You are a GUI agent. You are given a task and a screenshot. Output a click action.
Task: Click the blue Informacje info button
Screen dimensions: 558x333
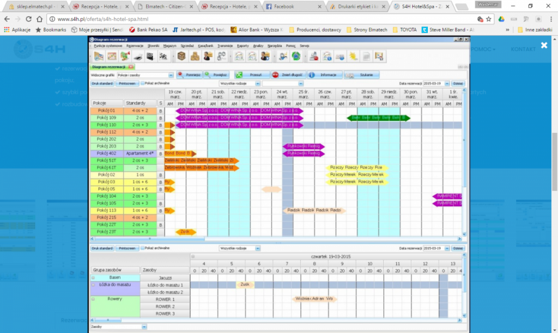coord(325,75)
